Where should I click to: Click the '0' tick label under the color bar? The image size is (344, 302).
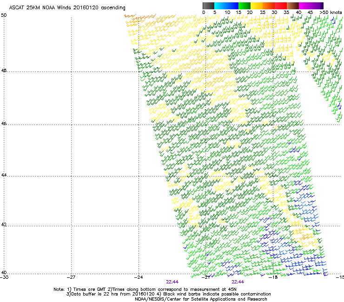[204, 13]
